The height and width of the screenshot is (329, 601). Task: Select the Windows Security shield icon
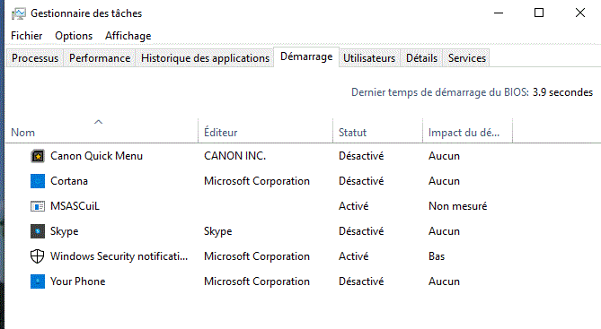pos(37,256)
